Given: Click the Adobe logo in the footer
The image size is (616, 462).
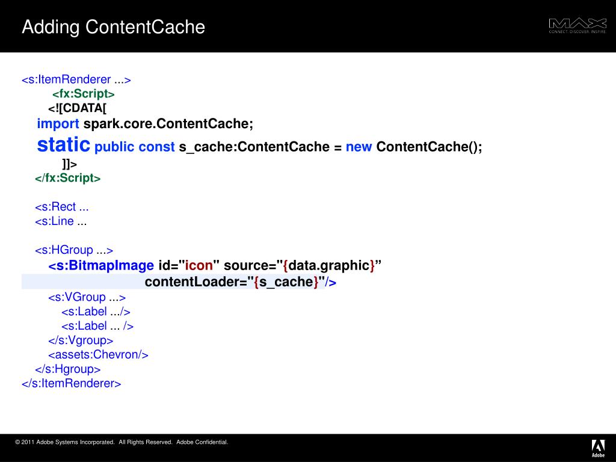Looking at the screenshot, I should point(599,448).
